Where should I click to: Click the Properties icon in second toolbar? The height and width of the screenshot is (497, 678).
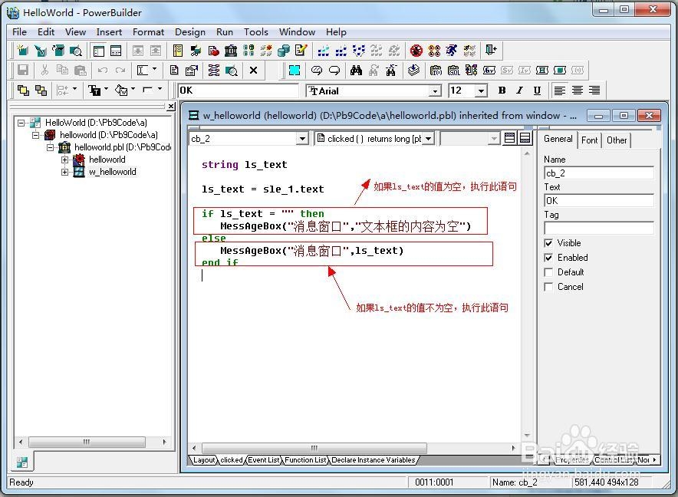point(191,70)
